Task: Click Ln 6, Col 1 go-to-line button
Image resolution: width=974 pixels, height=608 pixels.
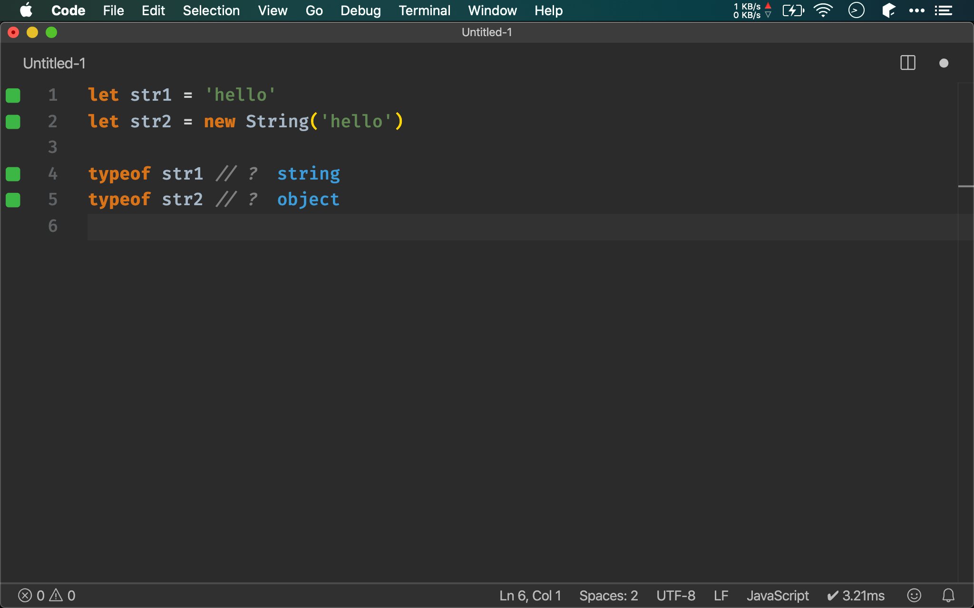Action: [530, 595]
